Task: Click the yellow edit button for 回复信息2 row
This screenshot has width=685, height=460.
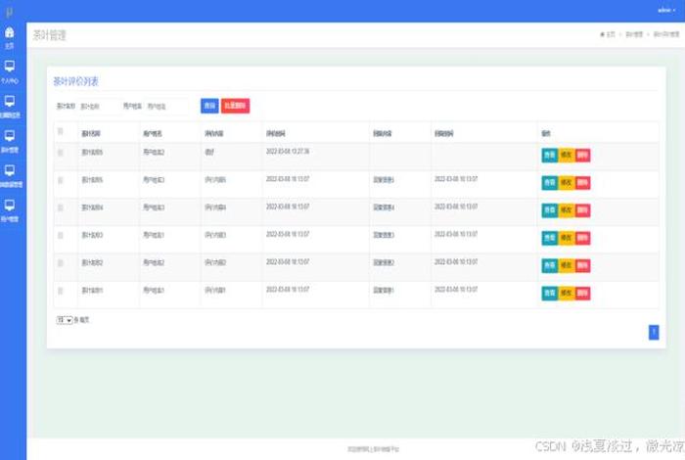Action: coord(567,265)
